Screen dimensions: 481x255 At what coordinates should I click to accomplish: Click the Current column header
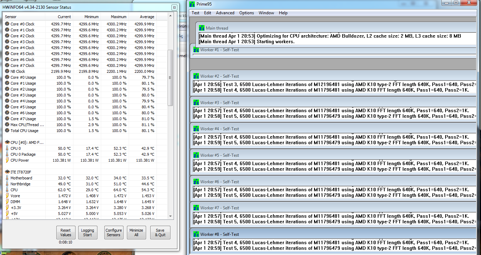click(x=59, y=17)
